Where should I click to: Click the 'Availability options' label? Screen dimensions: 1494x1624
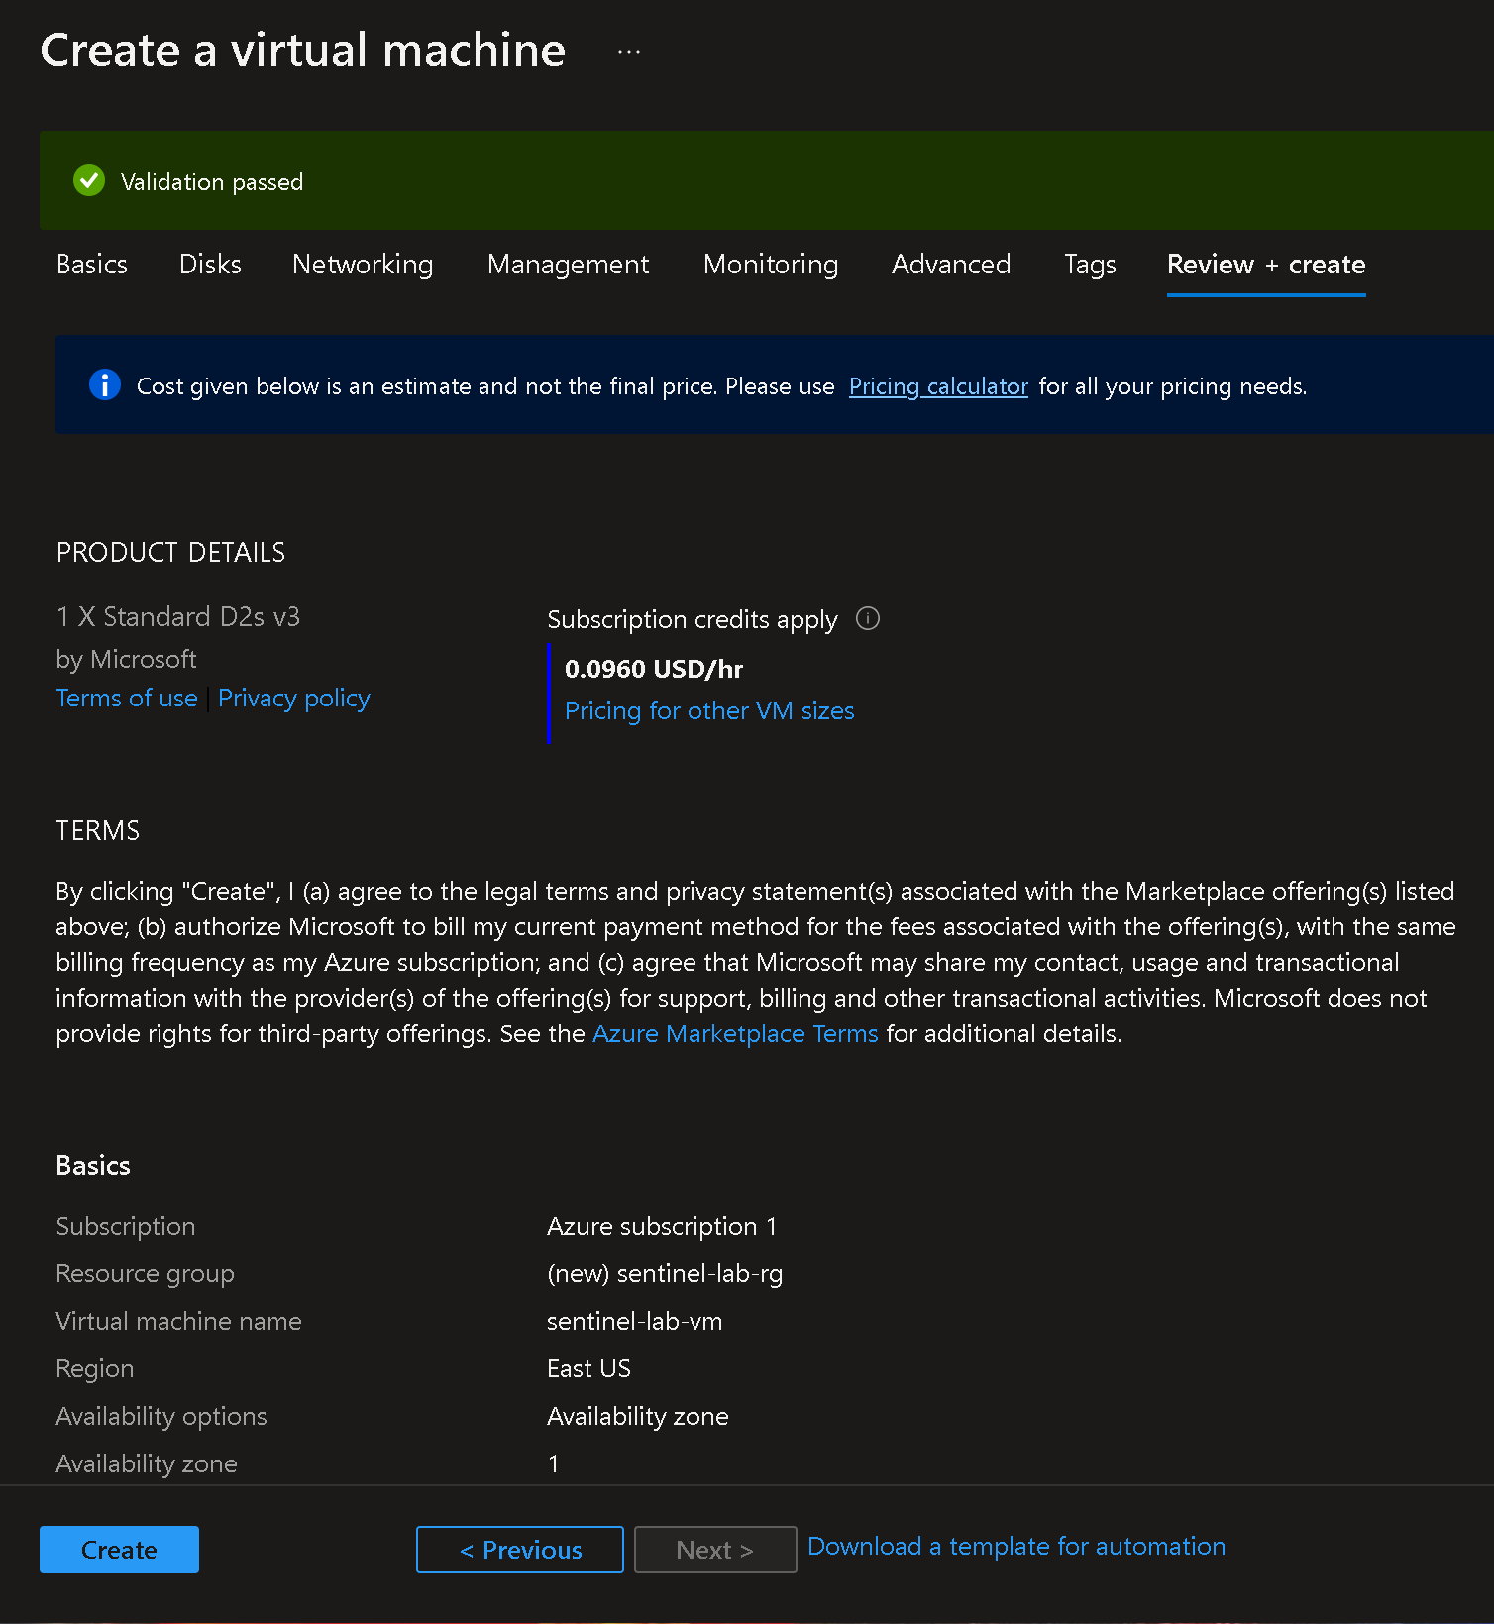(161, 1417)
